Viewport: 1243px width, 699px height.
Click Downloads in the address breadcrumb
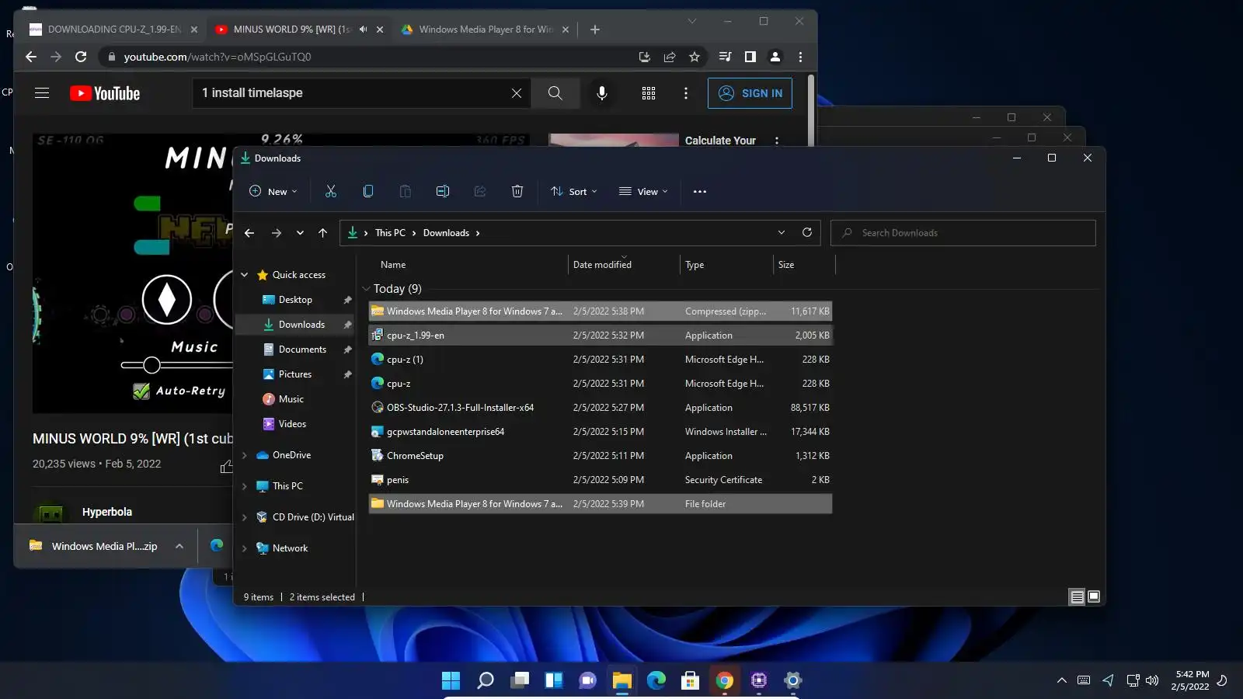click(x=446, y=233)
